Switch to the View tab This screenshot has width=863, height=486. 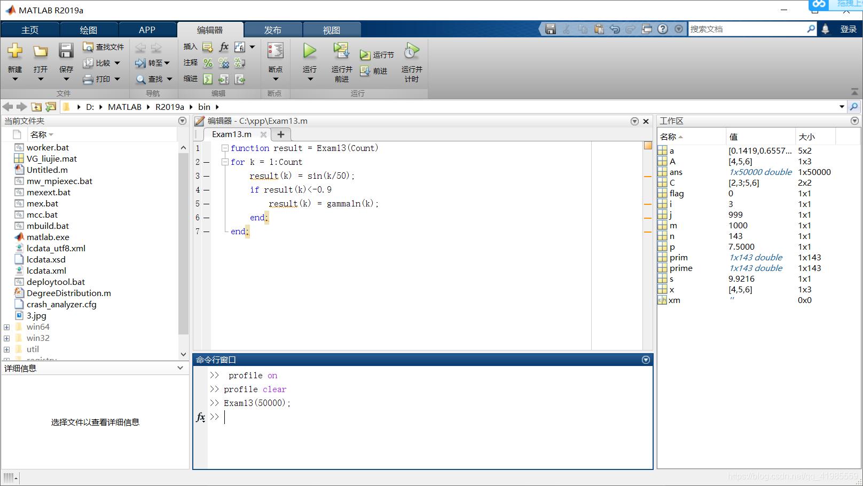coord(332,30)
